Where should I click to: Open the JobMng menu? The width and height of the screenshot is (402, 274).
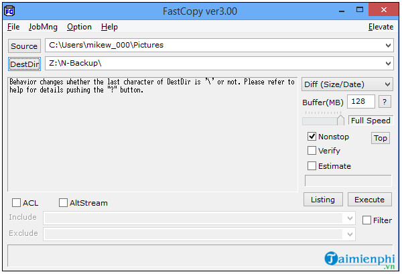pyautogui.click(x=43, y=27)
